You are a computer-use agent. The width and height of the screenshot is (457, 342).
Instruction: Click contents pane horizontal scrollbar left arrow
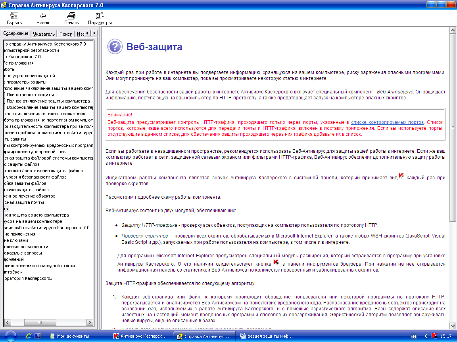pos(8,322)
